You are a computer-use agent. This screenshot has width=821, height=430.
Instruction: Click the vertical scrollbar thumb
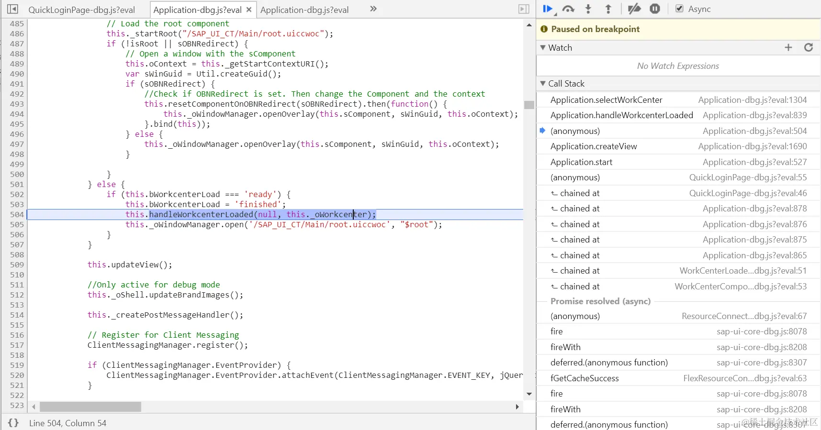529,105
